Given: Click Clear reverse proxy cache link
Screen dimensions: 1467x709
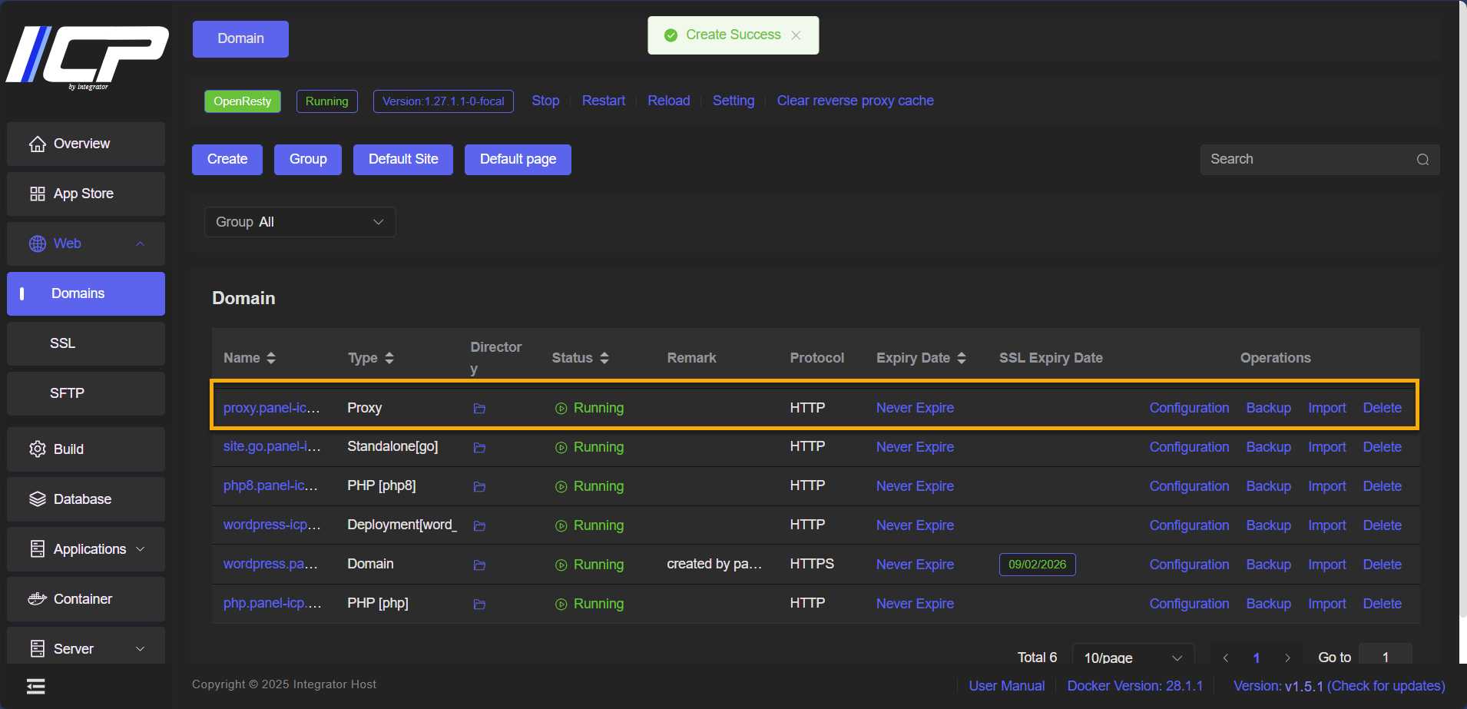Looking at the screenshot, I should tap(855, 101).
